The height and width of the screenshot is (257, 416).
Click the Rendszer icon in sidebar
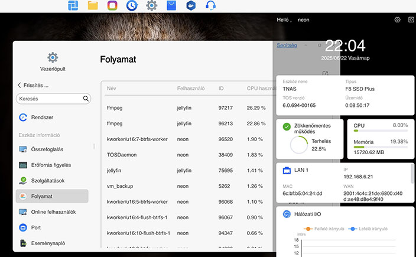[x=23, y=117]
